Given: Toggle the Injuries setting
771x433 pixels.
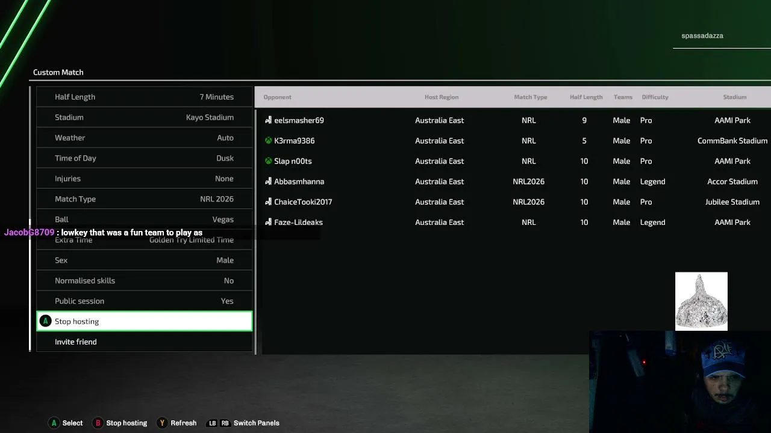Looking at the screenshot, I should pyautogui.click(x=145, y=179).
